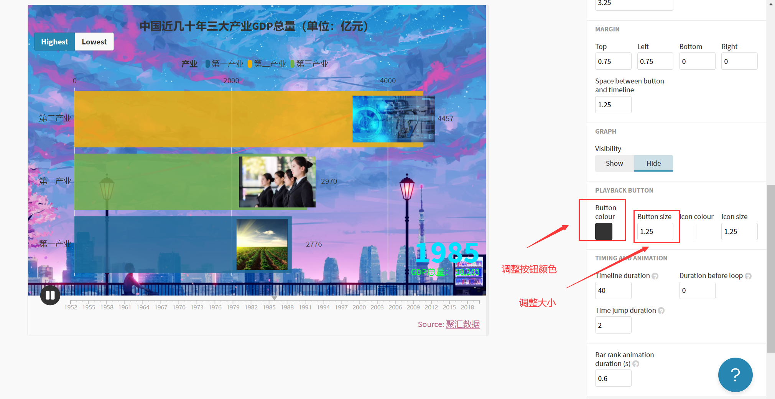View the Duration before loop tooltip

coord(748,276)
